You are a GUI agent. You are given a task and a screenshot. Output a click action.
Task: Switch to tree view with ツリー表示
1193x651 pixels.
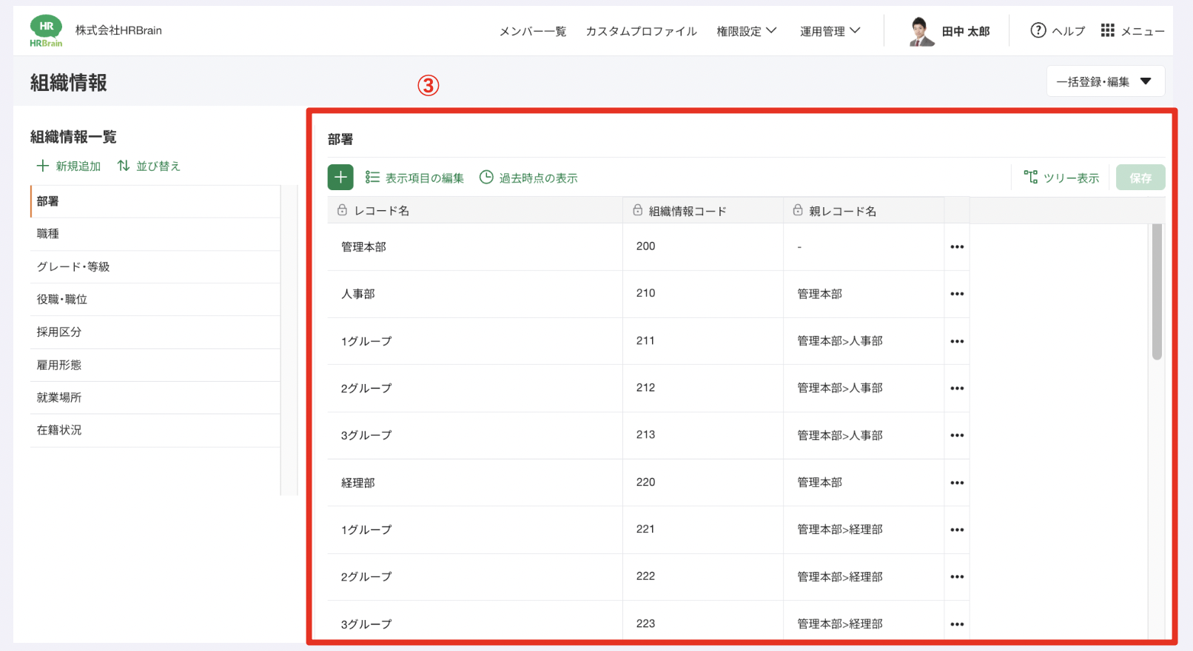tap(1061, 178)
